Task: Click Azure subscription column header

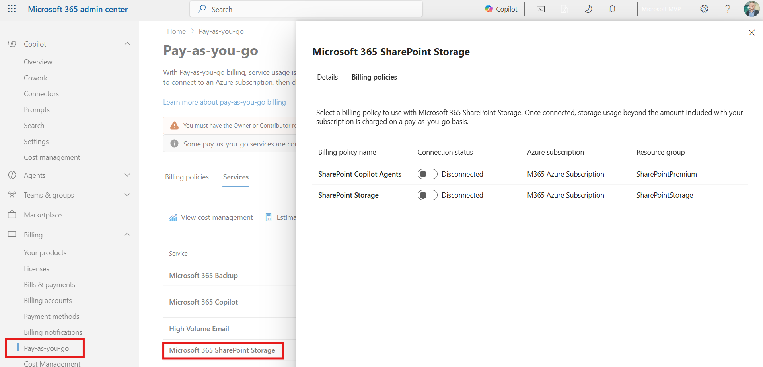Action: (555, 152)
